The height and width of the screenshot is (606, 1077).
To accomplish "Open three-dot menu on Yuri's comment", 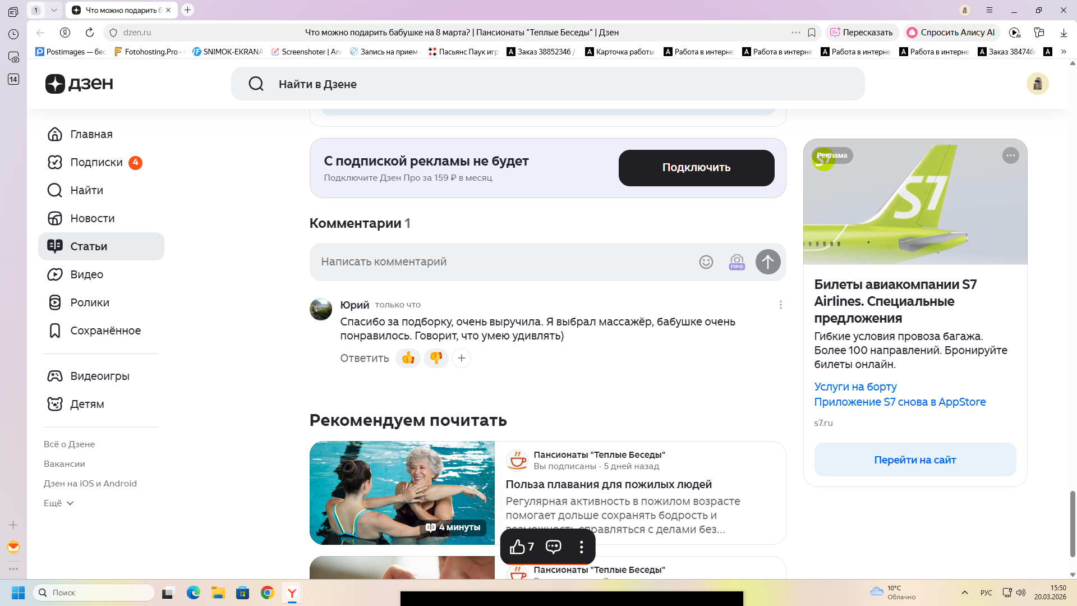I will coord(780,305).
